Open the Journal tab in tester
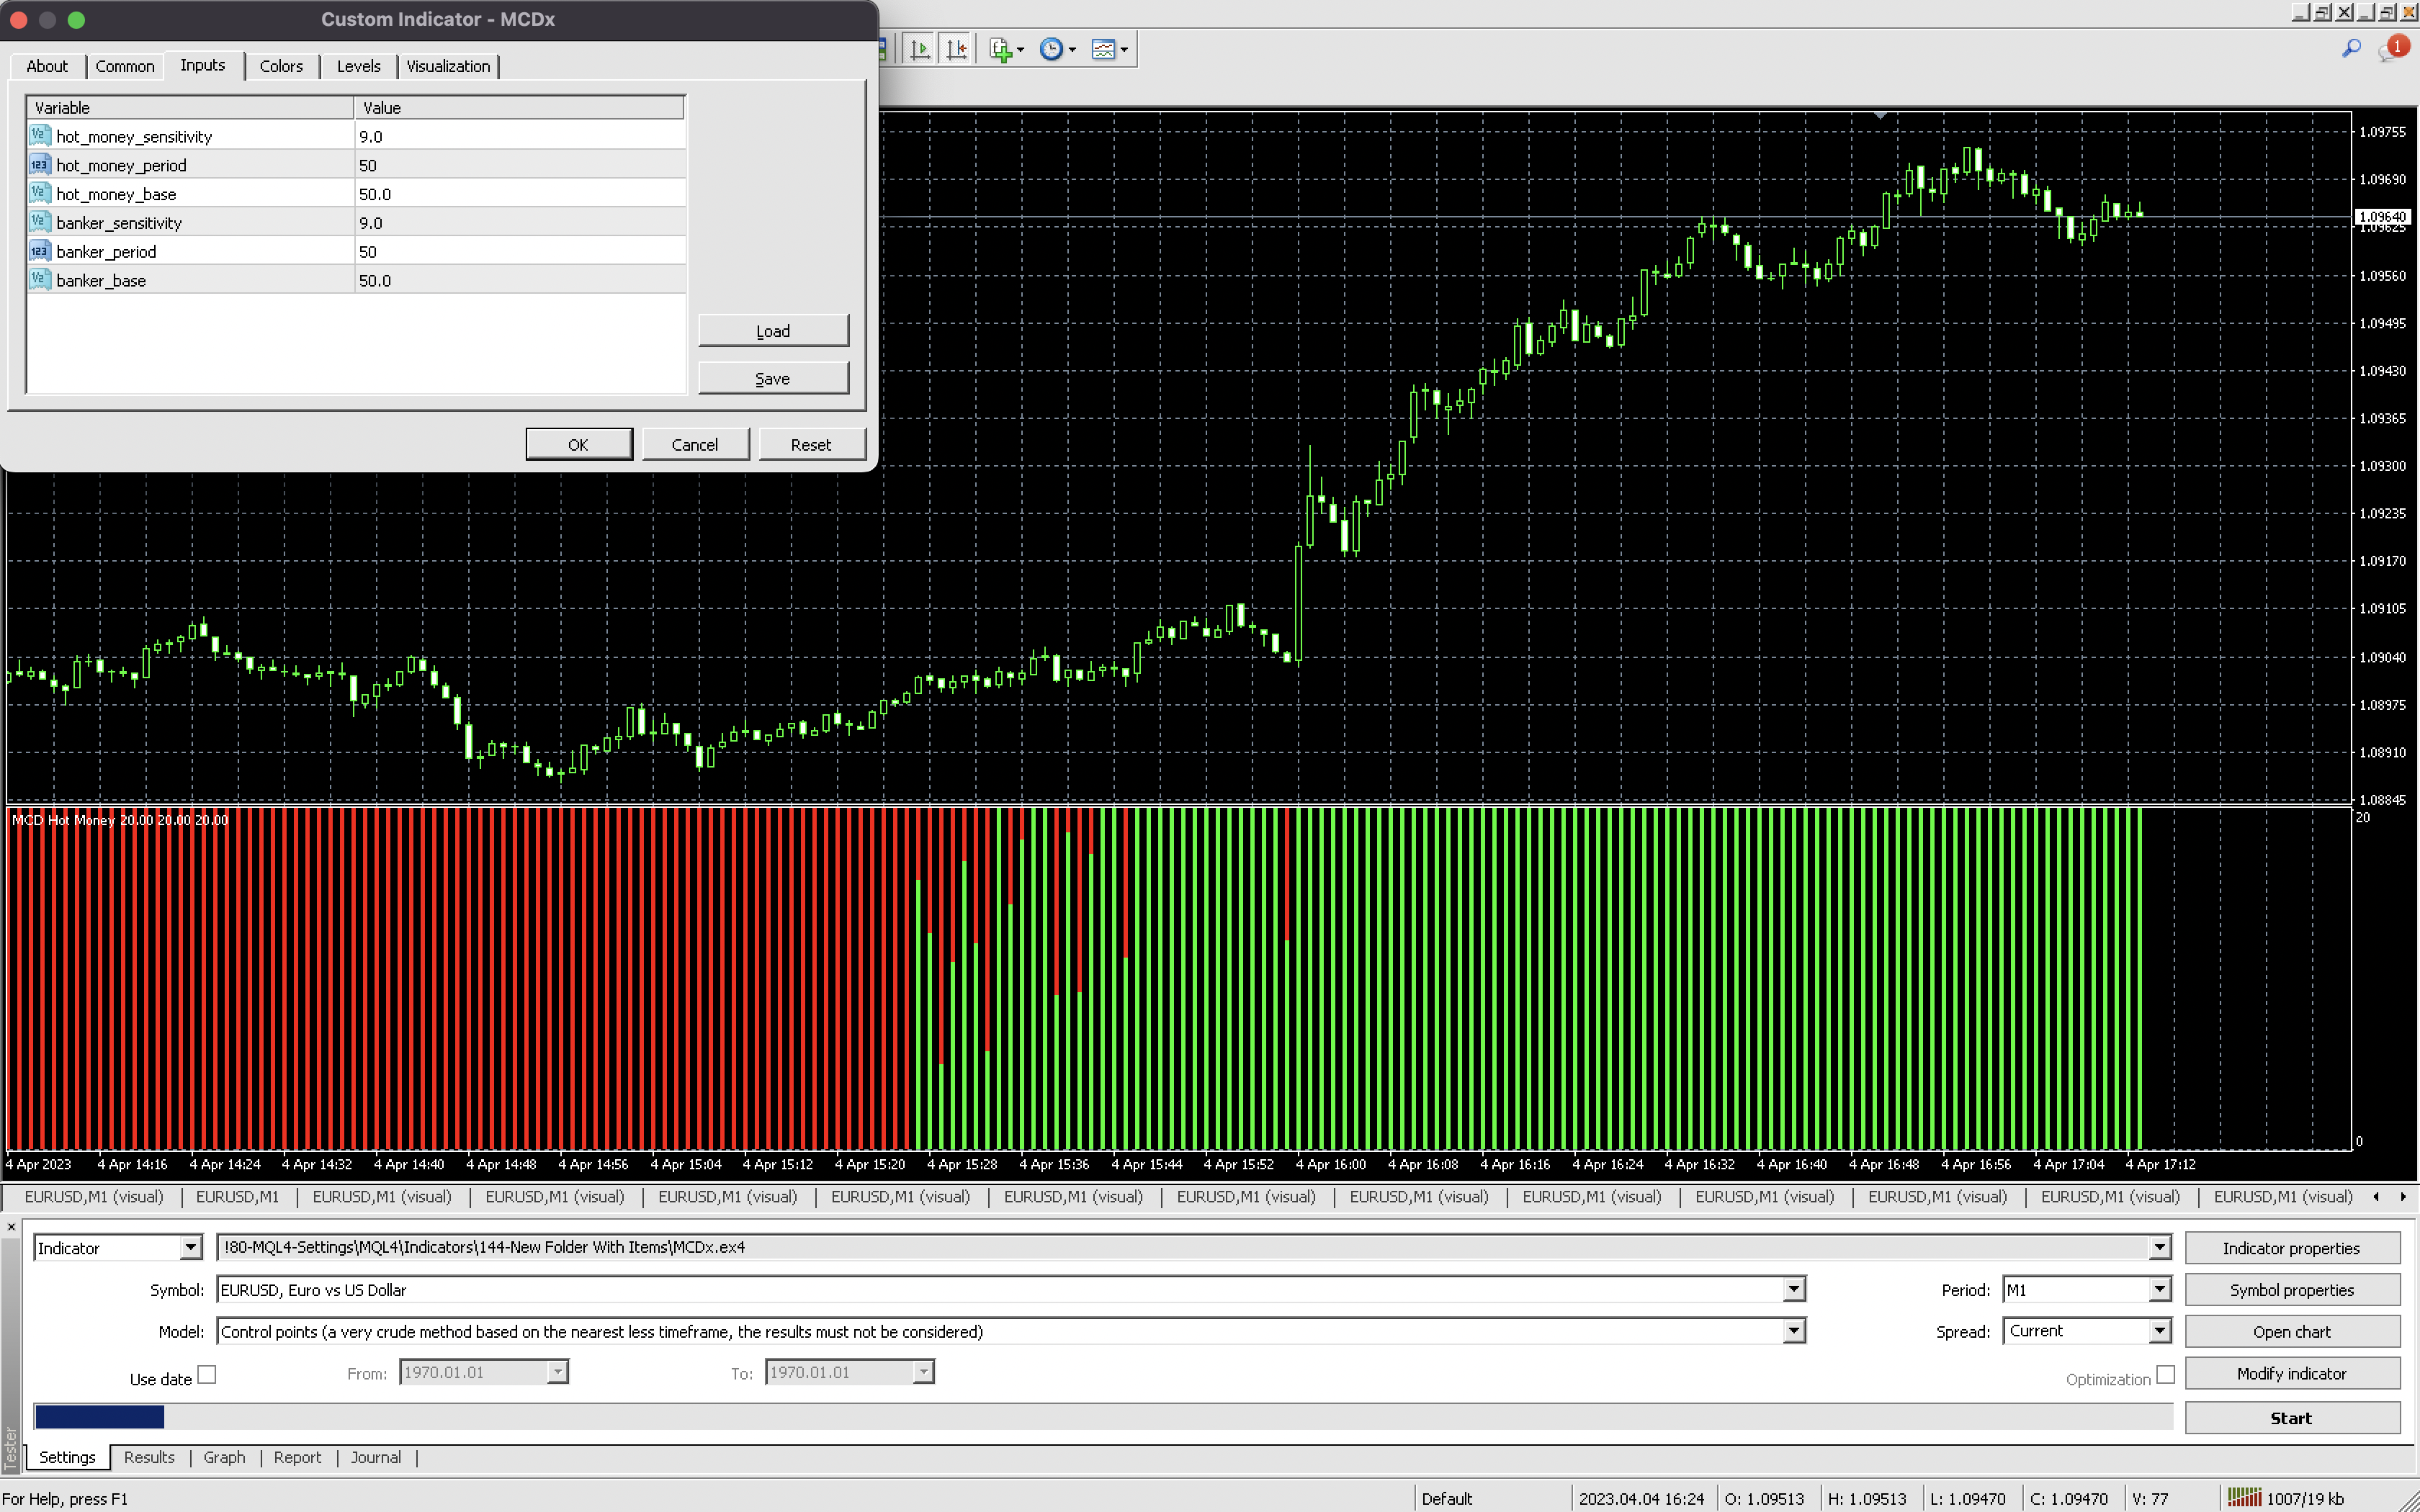The height and width of the screenshot is (1512, 2420). tap(375, 1457)
